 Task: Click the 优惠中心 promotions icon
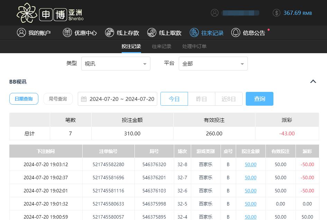tap(67, 32)
